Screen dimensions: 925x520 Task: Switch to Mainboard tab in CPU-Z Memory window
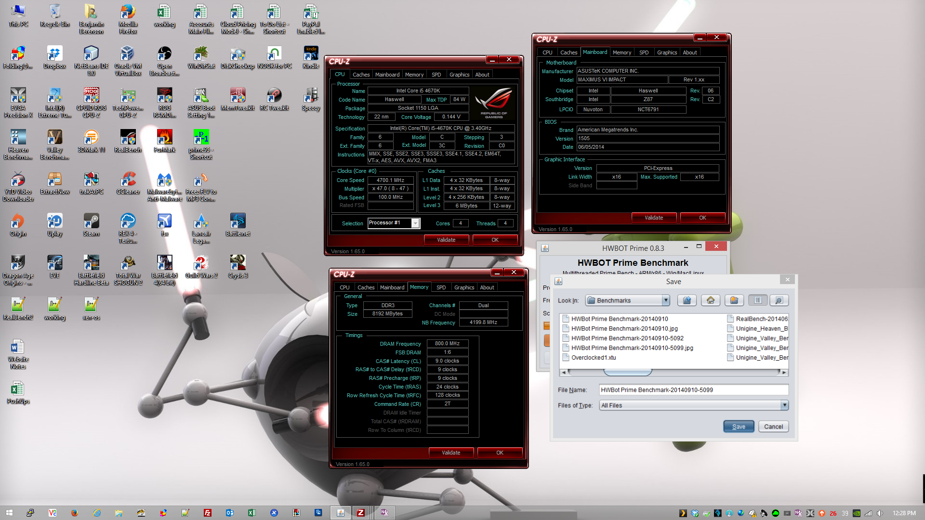pyautogui.click(x=392, y=287)
